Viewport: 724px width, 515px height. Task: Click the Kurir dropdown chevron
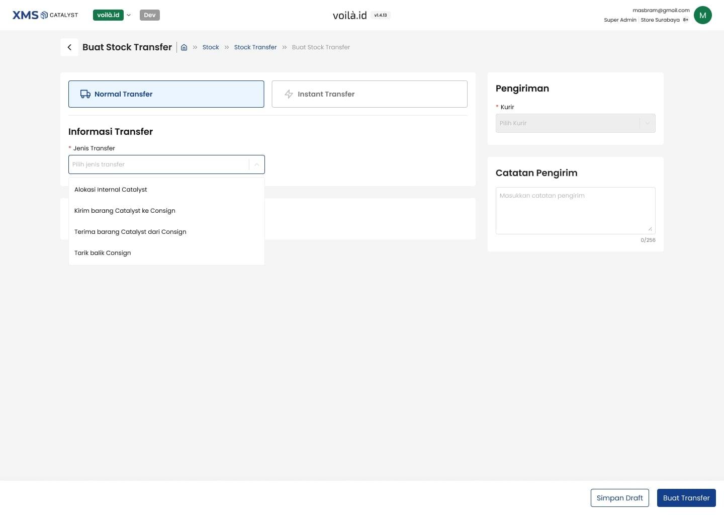click(648, 123)
